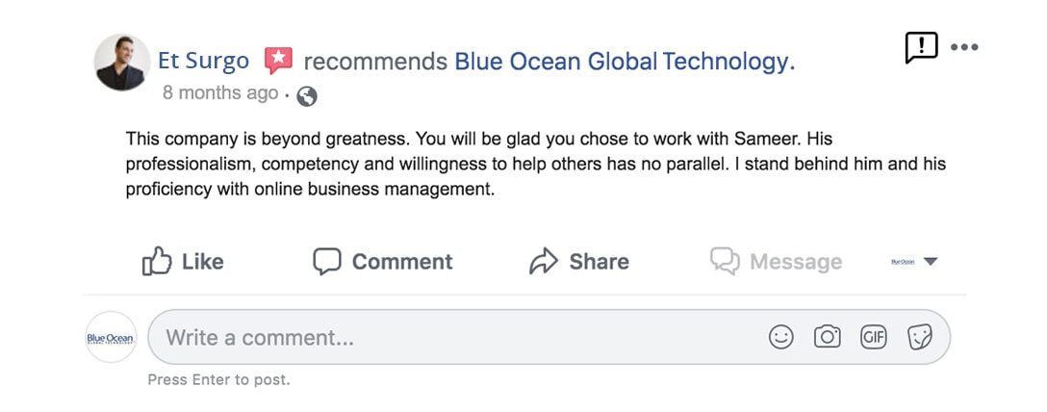This screenshot has height=412, width=1047.
Task: Click the Share arrow icon
Action: coord(544,262)
